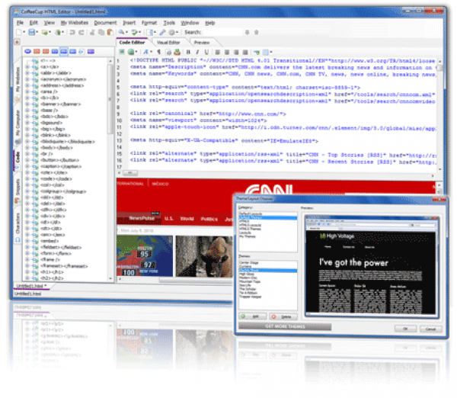Click Delete button in Theme/Layout Chooser
This screenshot has width=457, height=398.
(x=283, y=316)
